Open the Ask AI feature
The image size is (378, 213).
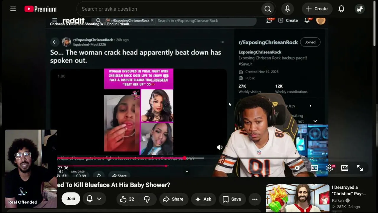tap(203, 199)
